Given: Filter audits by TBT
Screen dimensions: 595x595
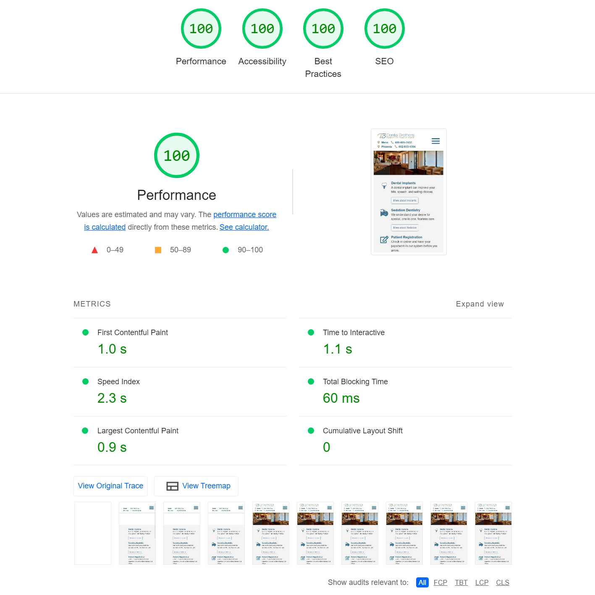Looking at the screenshot, I should click(x=461, y=582).
